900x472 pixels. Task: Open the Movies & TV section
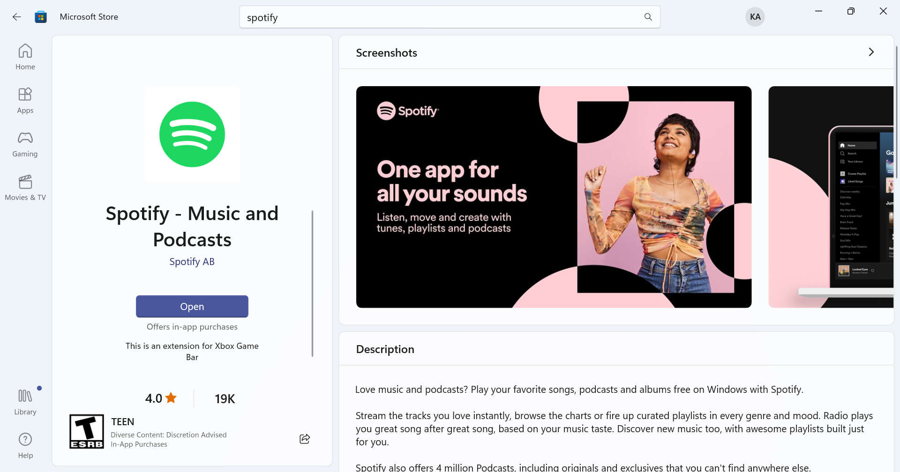tap(25, 187)
